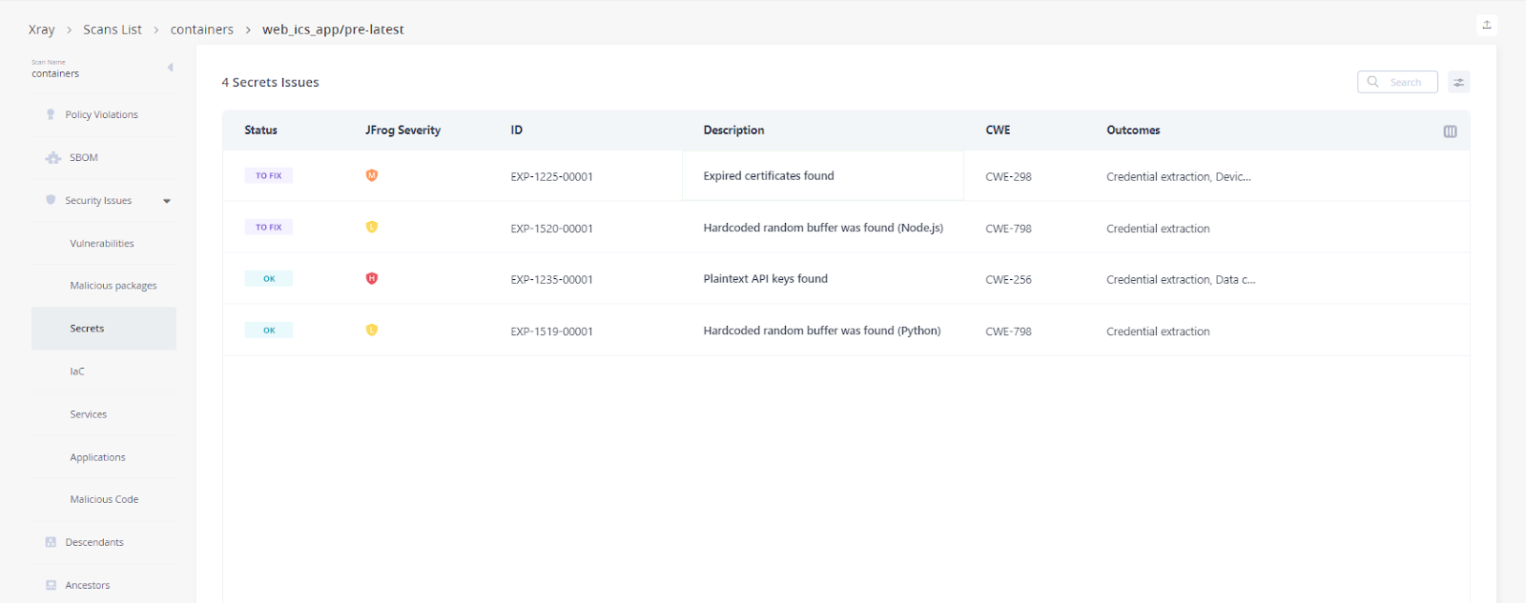1526x603 pixels.
Task: Click the export icon at top right
Action: click(1486, 25)
